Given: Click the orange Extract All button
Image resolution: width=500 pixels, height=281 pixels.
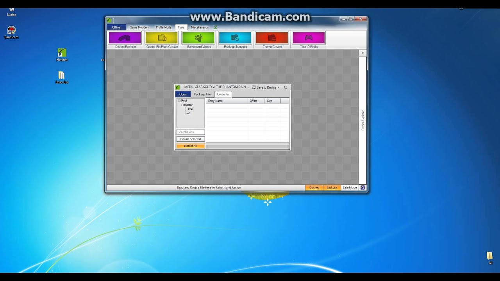Looking at the screenshot, I should click(x=191, y=146).
